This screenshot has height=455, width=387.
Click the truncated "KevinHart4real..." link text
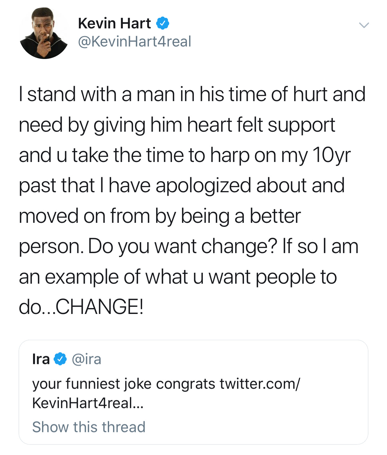pyautogui.click(x=88, y=403)
